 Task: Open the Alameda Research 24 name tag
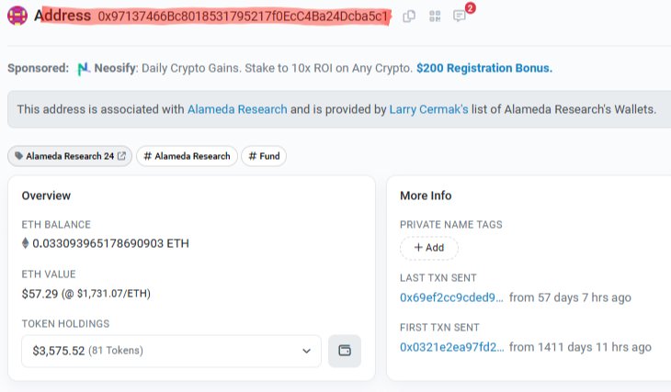pos(64,157)
